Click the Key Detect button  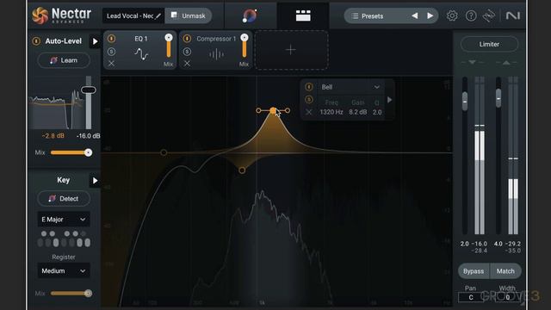pos(64,199)
